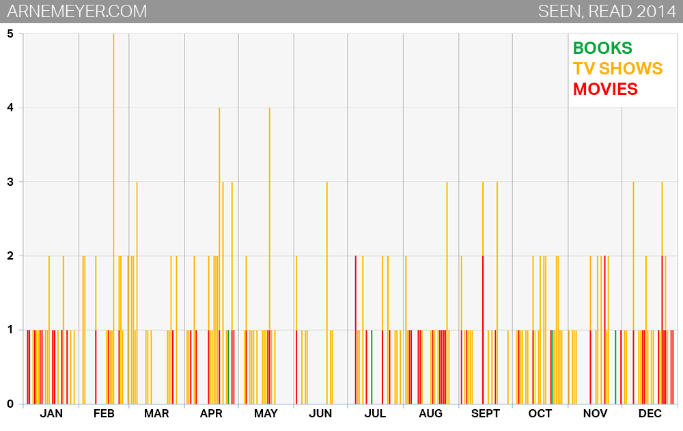Click the y-axis value 2
This screenshot has height=431, width=683.
point(10,256)
